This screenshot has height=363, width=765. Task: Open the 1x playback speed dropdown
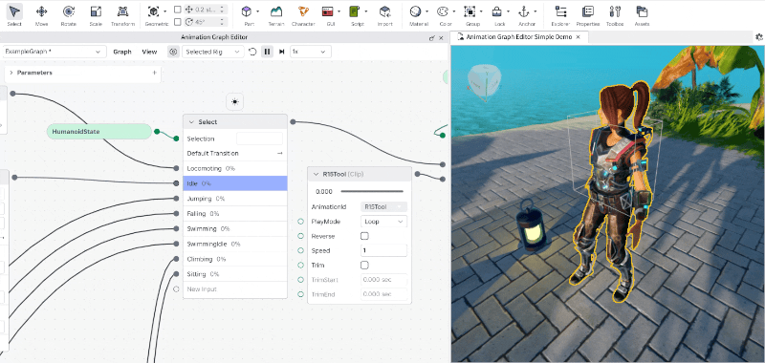coord(310,52)
